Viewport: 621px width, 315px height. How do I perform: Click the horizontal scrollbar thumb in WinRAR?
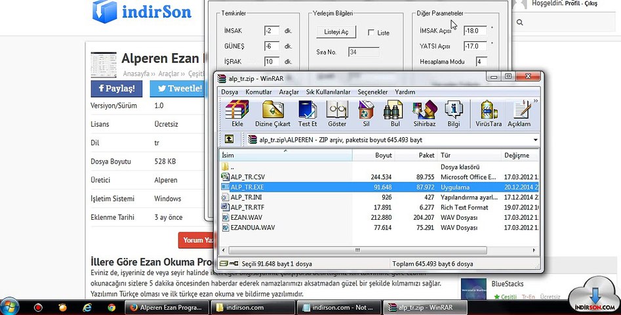click(x=357, y=251)
